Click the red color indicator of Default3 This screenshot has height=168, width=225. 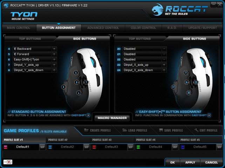pos(94,147)
